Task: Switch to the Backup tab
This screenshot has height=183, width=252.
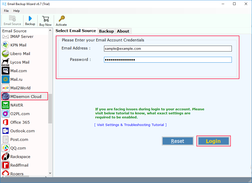Action: [x=106, y=31]
